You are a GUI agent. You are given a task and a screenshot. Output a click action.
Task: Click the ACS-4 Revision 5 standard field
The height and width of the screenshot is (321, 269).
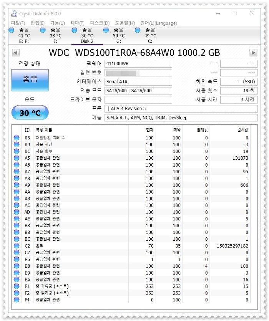click(x=181, y=109)
